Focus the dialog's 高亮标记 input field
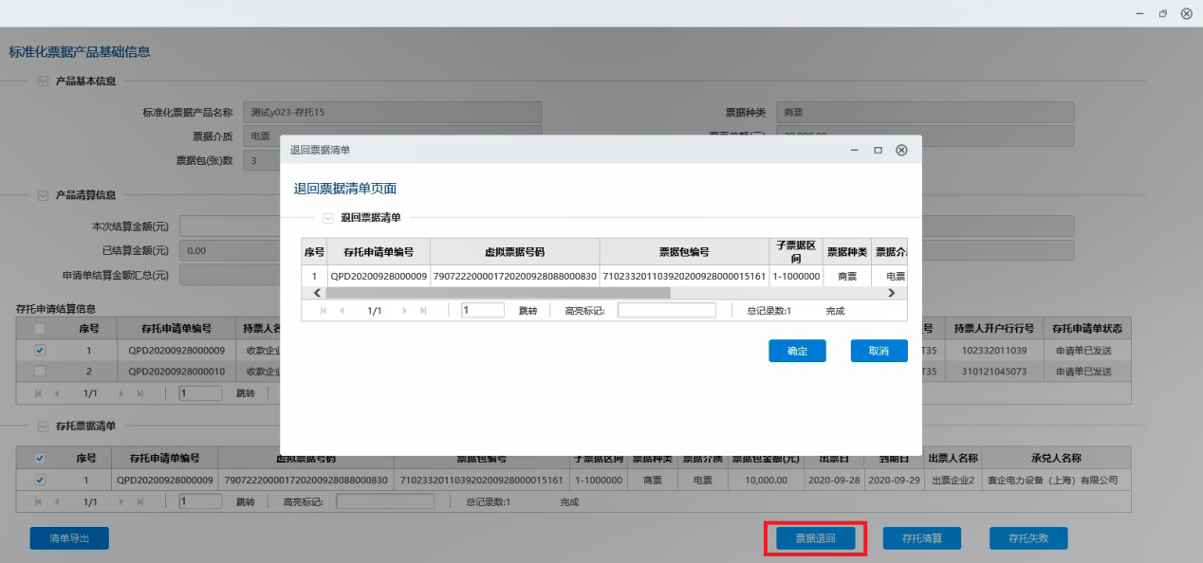The height and width of the screenshot is (563, 1203). pos(666,310)
